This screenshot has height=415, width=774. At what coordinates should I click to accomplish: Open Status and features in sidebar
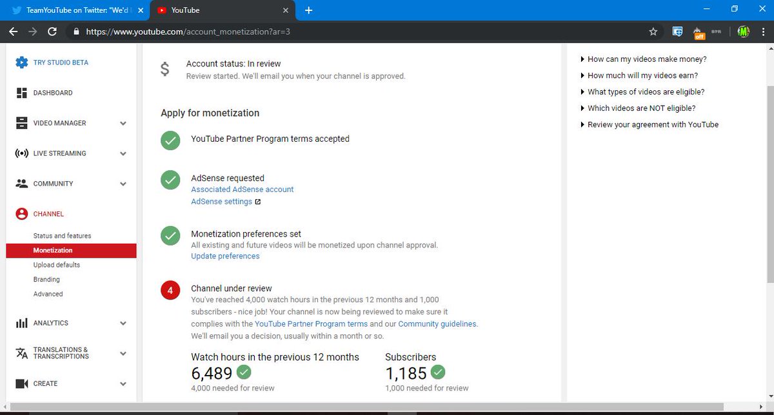click(x=63, y=236)
